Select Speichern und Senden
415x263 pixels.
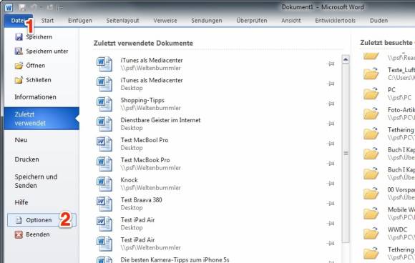[36, 181]
